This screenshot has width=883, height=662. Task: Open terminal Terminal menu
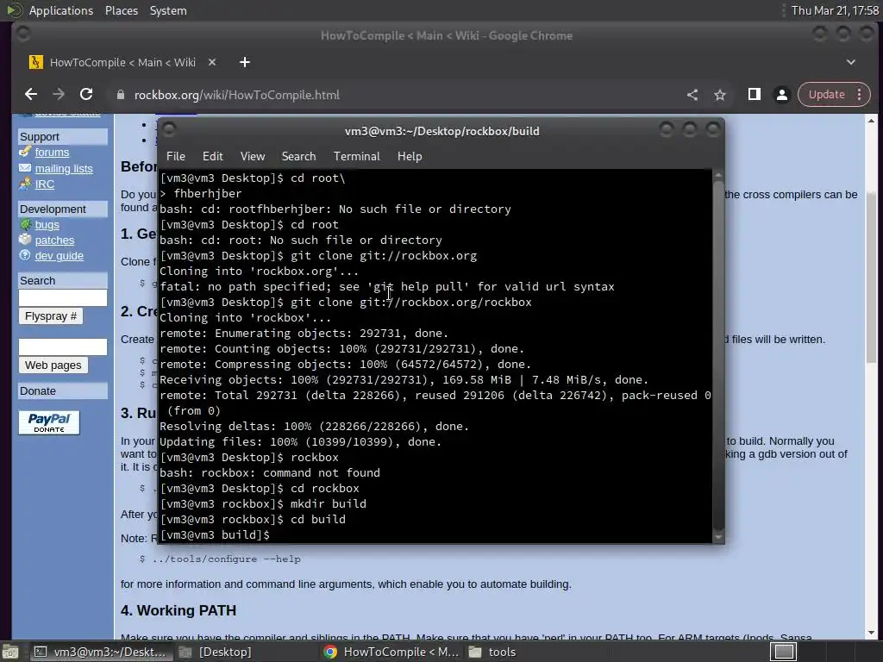click(x=356, y=157)
